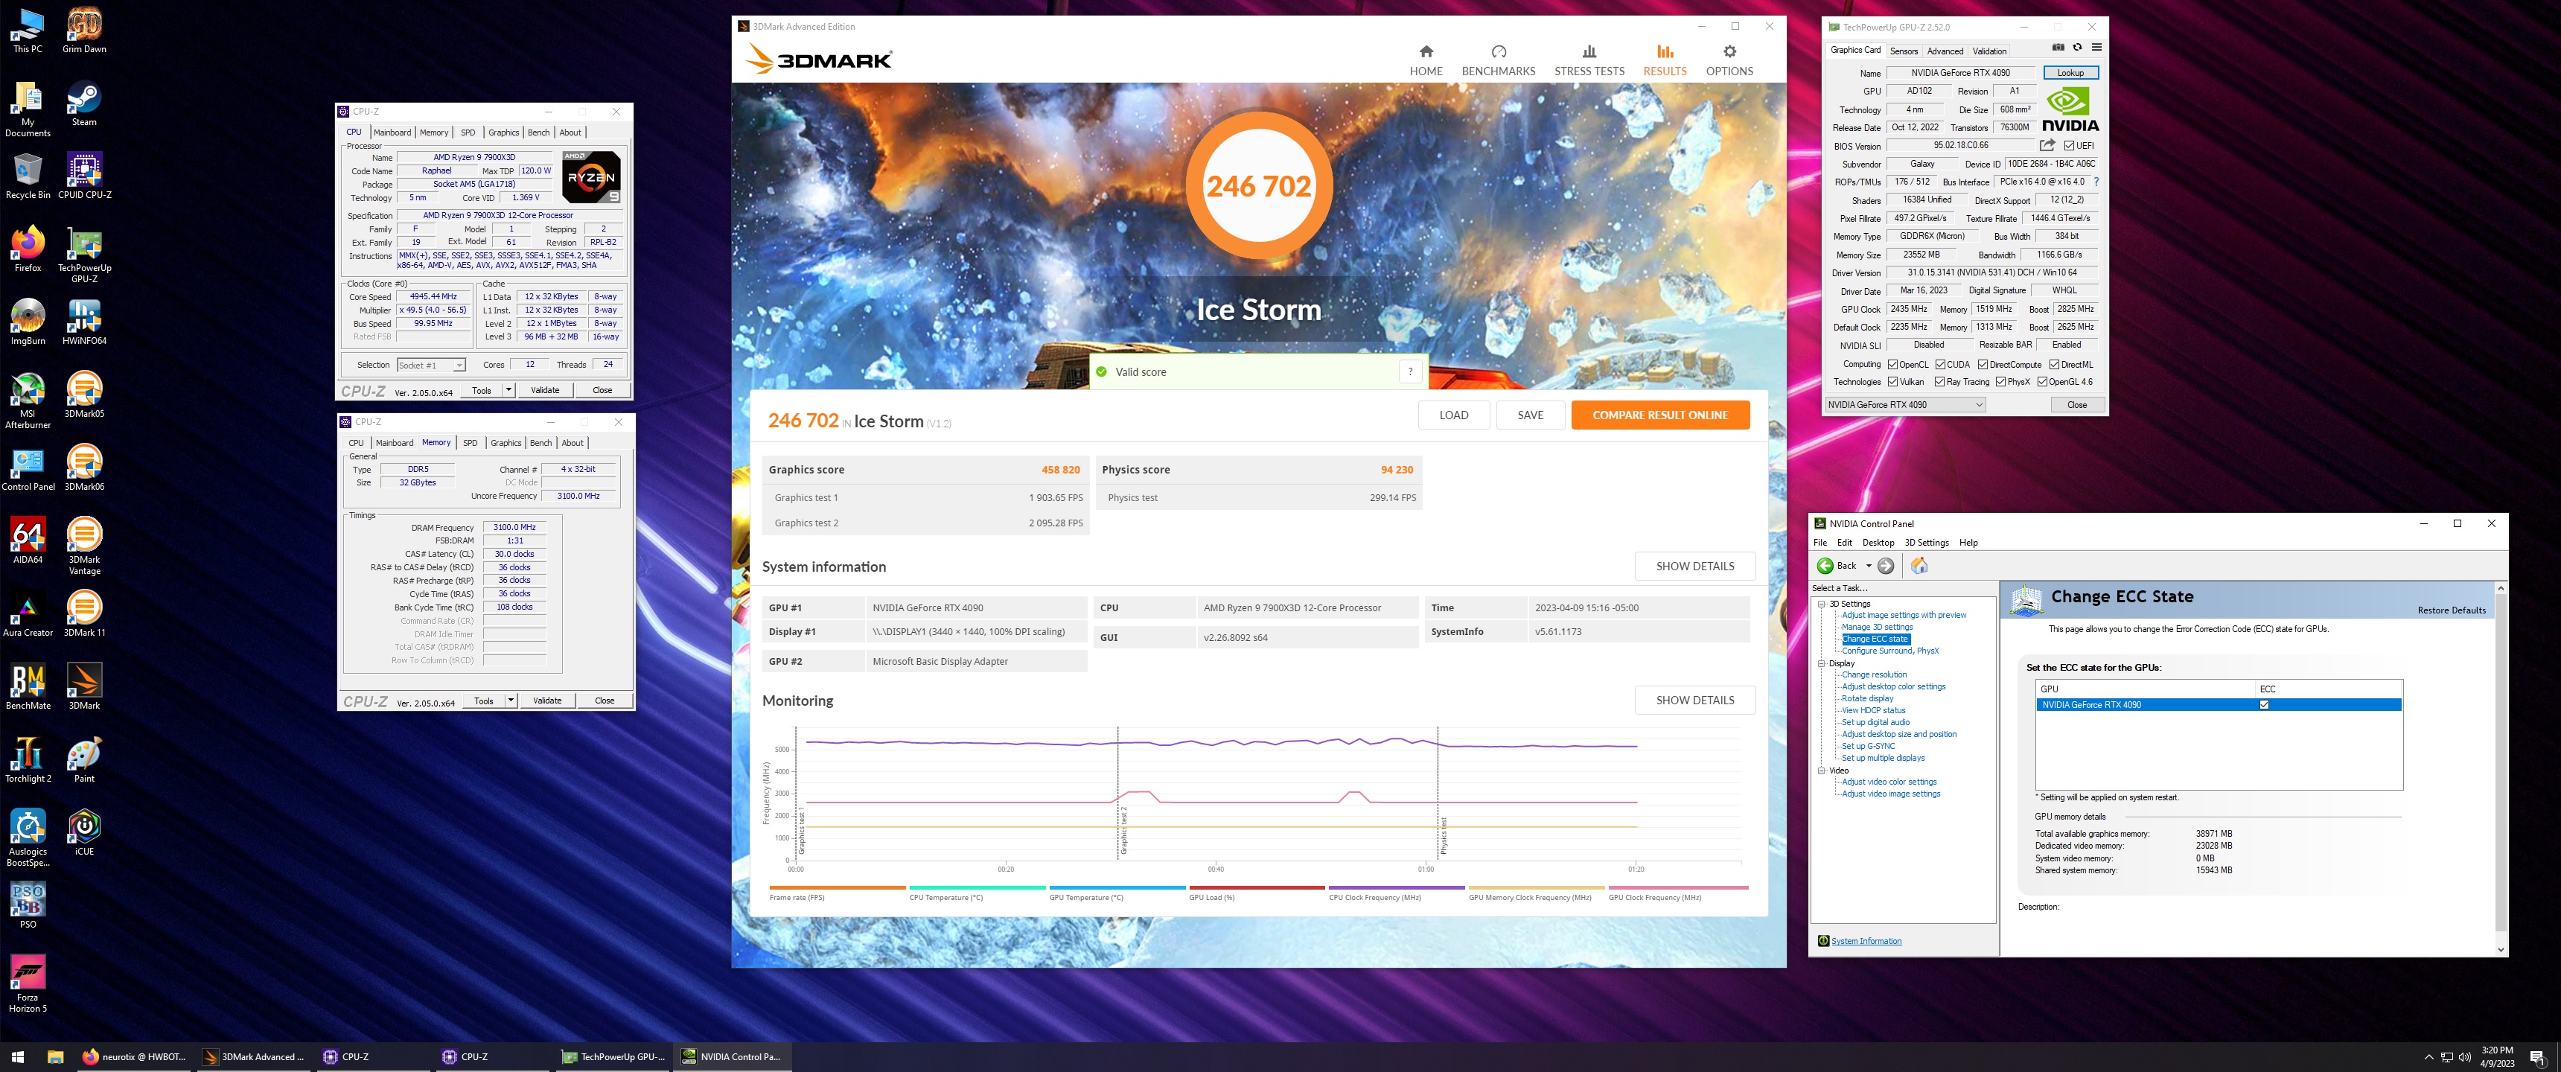Viewport: 2561px width, 1072px height.
Task: Switch to Mainboard tab in upper CPU-Z window
Action: (392, 133)
